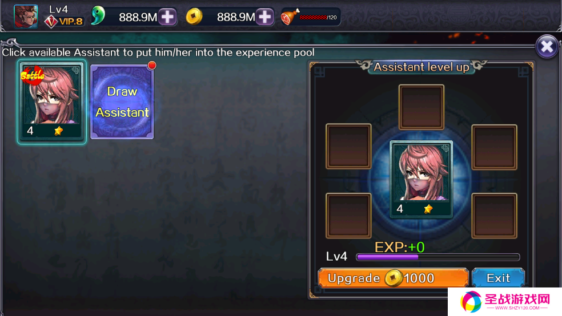
Task: Tap the green soul currency icon
Action: (x=98, y=16)
